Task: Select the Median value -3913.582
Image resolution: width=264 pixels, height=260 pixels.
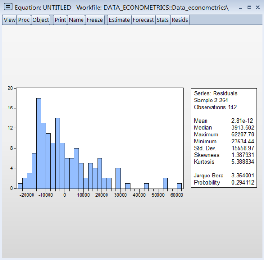Action: pyautogui.click(x=242, y=128)
